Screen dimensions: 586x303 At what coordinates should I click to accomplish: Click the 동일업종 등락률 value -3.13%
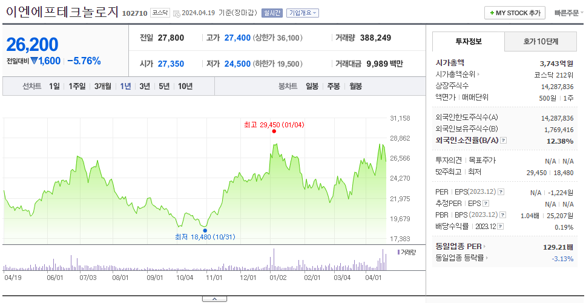click(x=562, y=259)
